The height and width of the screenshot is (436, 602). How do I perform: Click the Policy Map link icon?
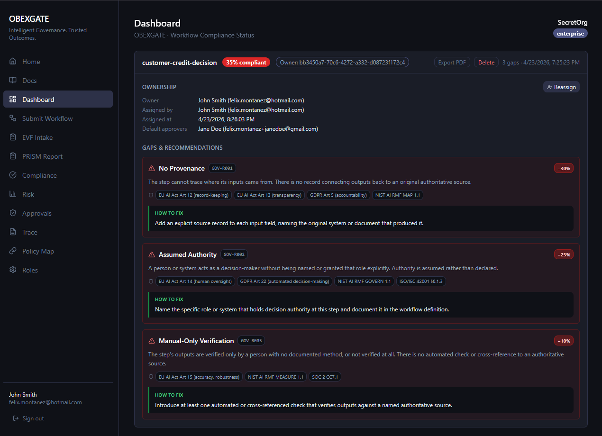pos(13,251)
